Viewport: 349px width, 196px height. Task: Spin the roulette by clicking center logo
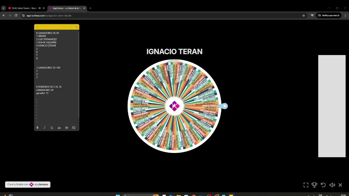point(174,106)
